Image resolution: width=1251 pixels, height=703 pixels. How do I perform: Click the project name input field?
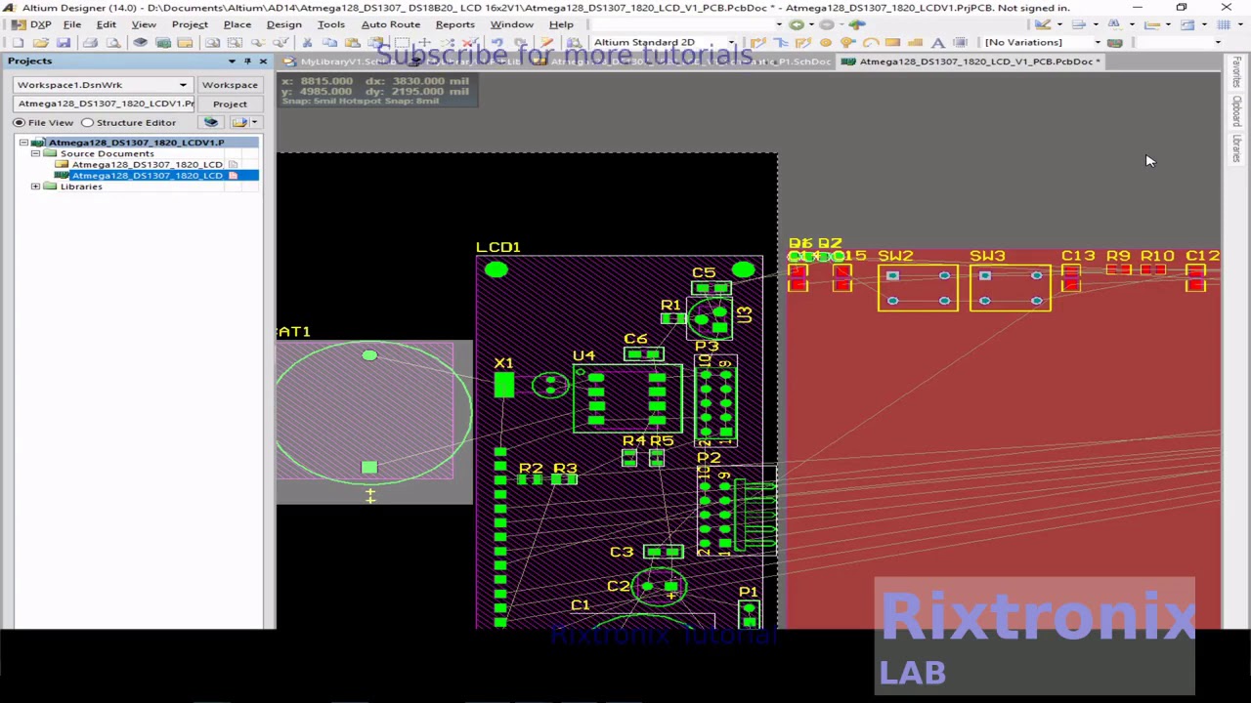[x=105, y=103]
